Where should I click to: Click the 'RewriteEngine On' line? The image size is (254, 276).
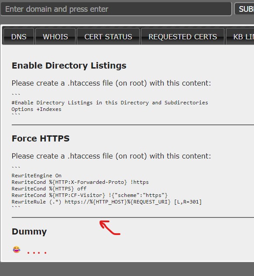[x=36, y=176]
